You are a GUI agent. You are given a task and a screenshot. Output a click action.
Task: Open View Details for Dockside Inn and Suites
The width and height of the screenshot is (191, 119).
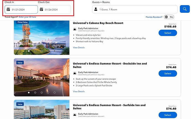point(79,91)
